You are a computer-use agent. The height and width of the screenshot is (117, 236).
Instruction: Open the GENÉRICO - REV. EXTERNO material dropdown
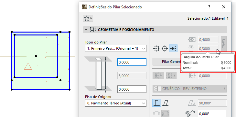click(189, 89)
